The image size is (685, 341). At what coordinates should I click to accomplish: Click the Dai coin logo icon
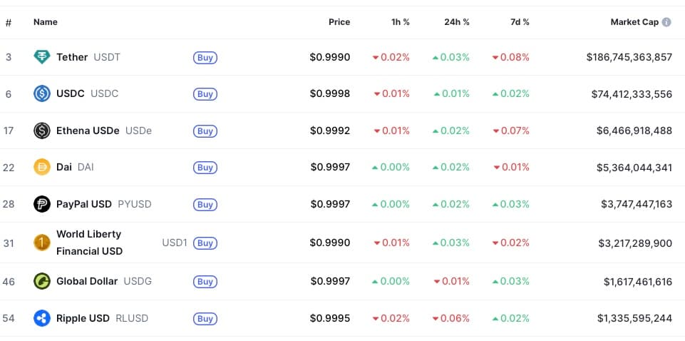[x=42, y=167]
